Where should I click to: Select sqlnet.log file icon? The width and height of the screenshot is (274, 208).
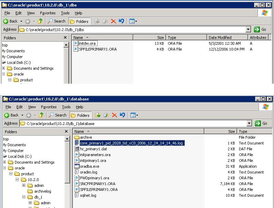[77, 195]
